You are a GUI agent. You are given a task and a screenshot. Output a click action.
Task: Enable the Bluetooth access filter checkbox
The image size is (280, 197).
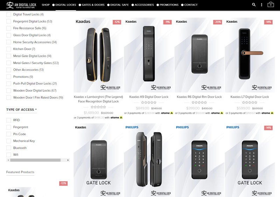coord(8,148)
